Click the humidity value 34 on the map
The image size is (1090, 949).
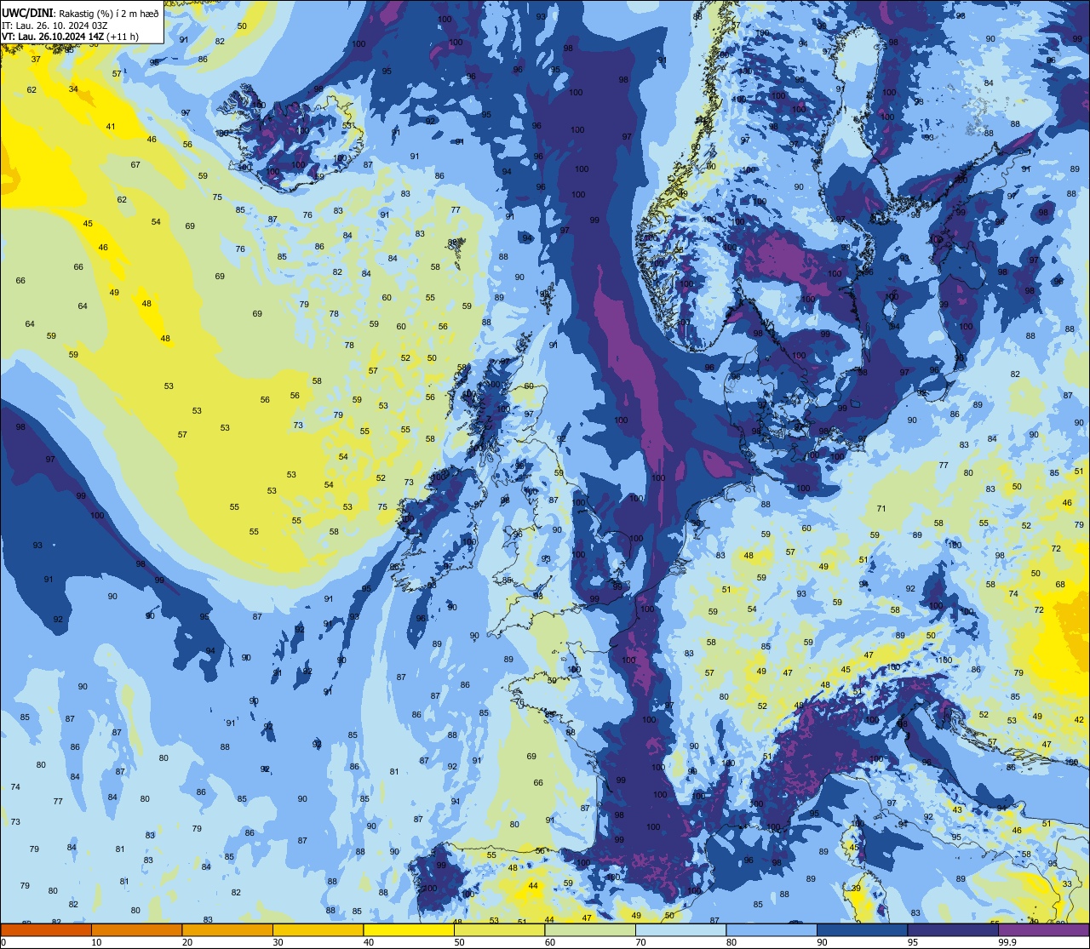pos(73,89)
